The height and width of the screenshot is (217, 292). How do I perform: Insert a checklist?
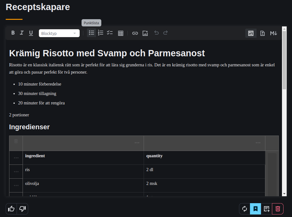click(110, 33)
